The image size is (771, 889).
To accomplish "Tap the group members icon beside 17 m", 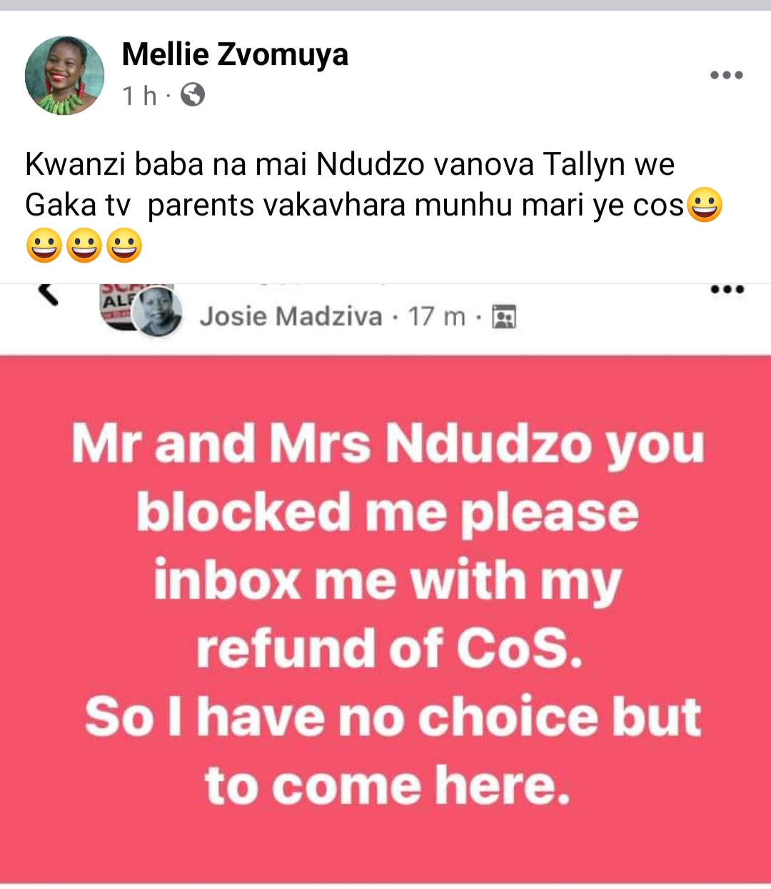I will (x=505, y=317).
